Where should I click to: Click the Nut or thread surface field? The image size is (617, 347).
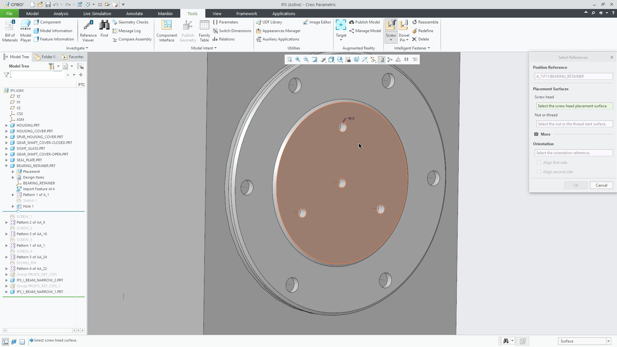574,124
